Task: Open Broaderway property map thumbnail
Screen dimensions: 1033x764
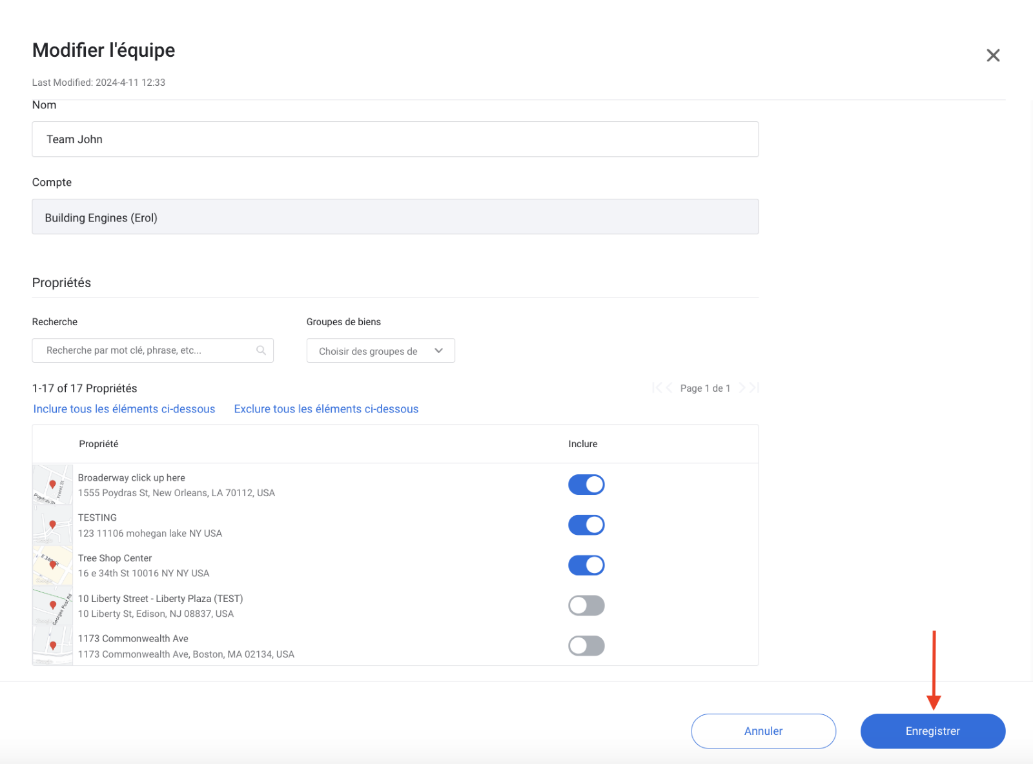Action: pos(52,485)
